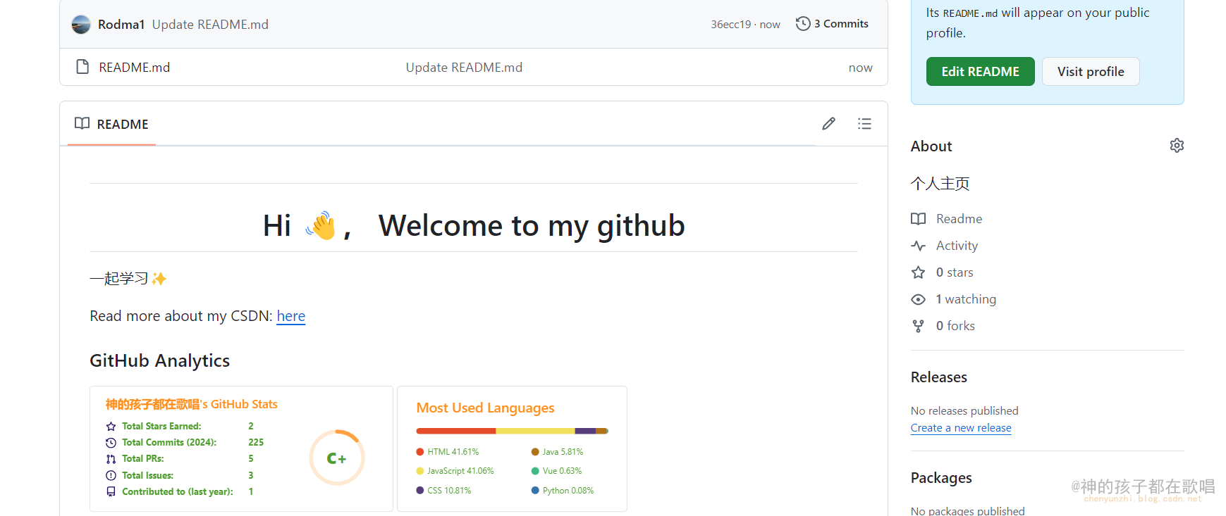This screenshot has height=516, width=1226.
Task: Click the Python blue color dot
Action: (x=535, y=491)
